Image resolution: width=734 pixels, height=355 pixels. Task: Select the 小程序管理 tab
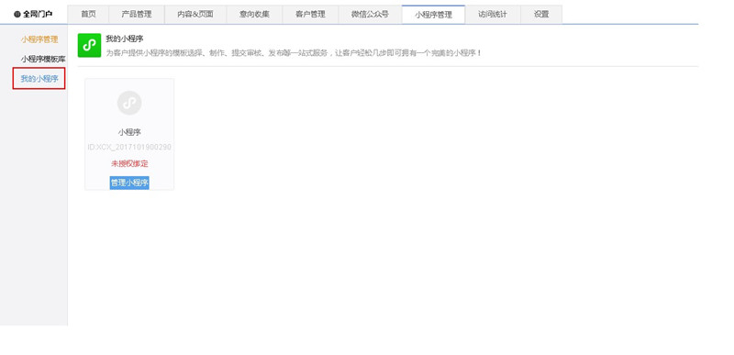433,15
